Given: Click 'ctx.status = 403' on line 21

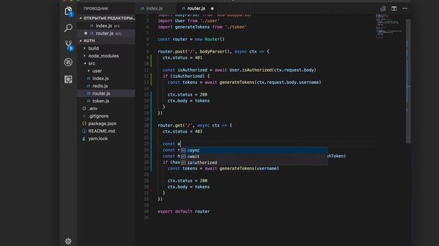Looking at the screenshot, I should (182, 132).
